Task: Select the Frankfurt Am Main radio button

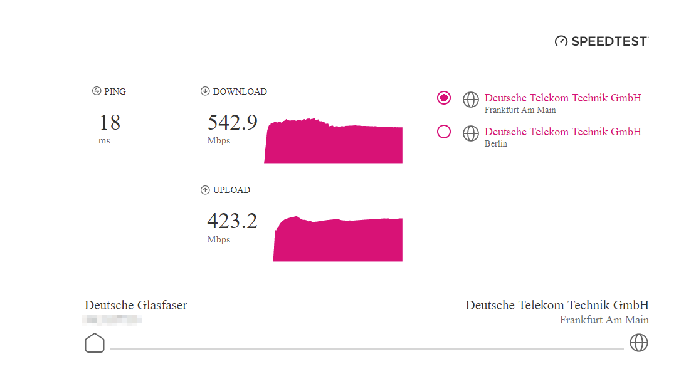Action: (x=444, y=98)
